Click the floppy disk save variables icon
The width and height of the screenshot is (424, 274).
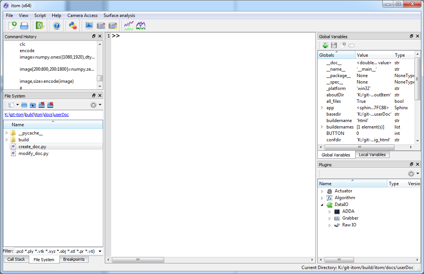[x=334, y=45]
